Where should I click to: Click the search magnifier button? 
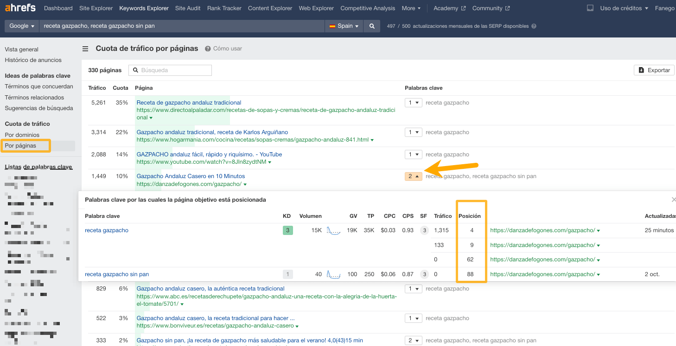[x=372, y=26]
